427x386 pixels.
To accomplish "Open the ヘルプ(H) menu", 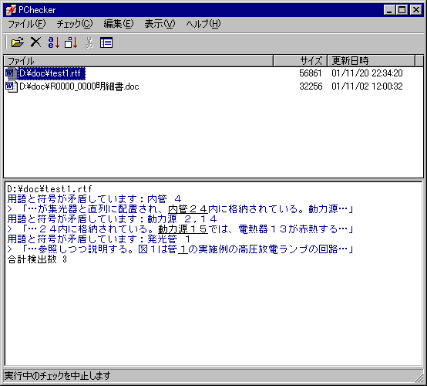I will pos(203,24).
